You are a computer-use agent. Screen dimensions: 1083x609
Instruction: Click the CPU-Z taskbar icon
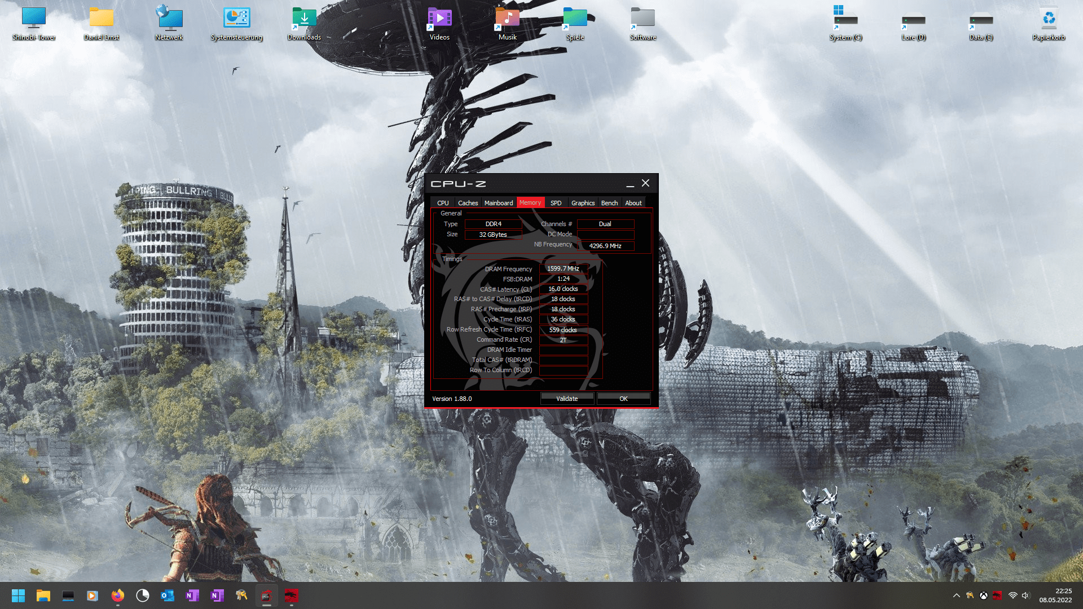coord(266,595)
